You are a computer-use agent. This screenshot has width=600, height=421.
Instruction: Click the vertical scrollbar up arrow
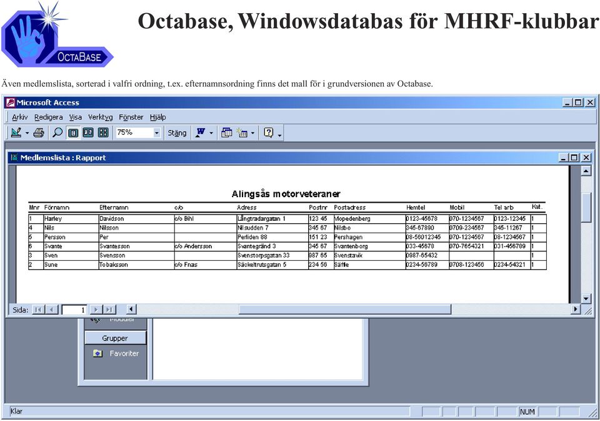586,171
